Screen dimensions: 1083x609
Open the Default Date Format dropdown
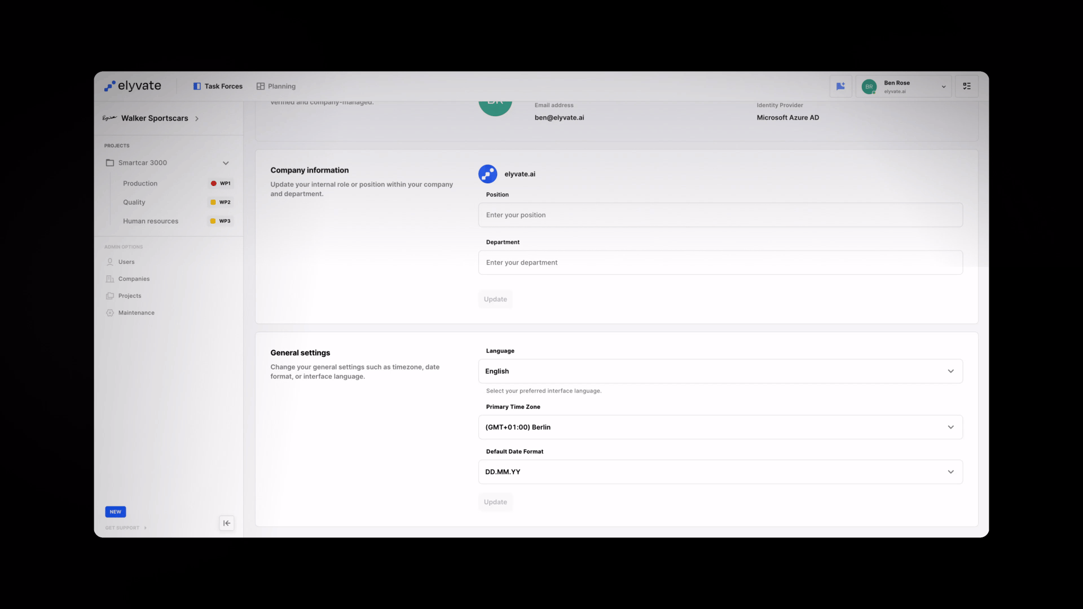point(720,472)
